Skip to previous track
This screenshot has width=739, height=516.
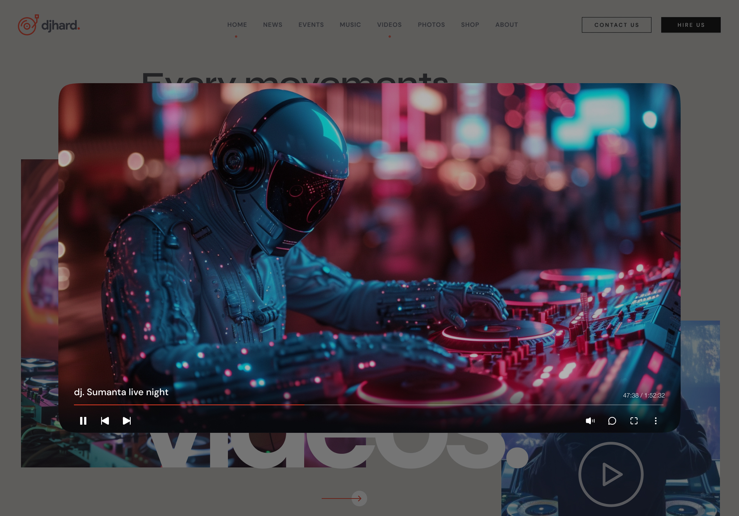pos(105,421)
